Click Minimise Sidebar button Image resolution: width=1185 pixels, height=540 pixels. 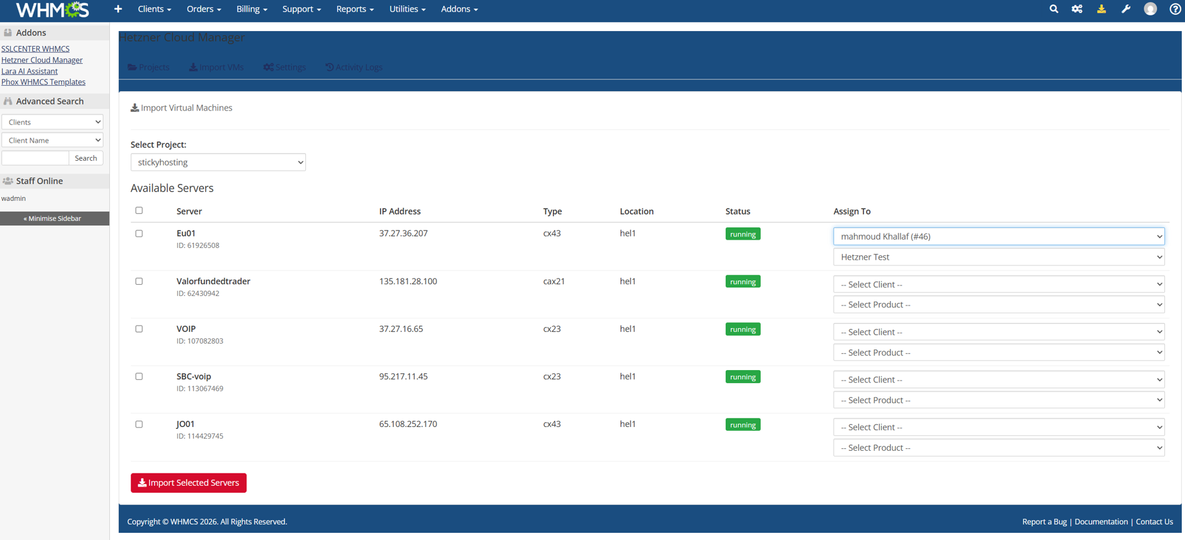(x=54, y=218)
